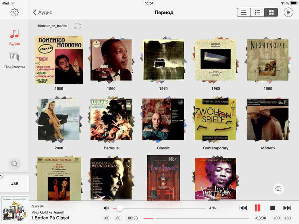Viewport: 299px width, 224px height.
Task: Click the track title I Botten På Glaset
Action: pyautogui.click(x=51, y=218)
